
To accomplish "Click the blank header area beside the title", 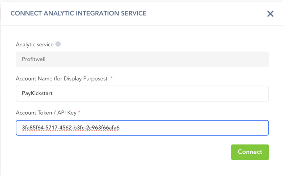I will (207, 14).
